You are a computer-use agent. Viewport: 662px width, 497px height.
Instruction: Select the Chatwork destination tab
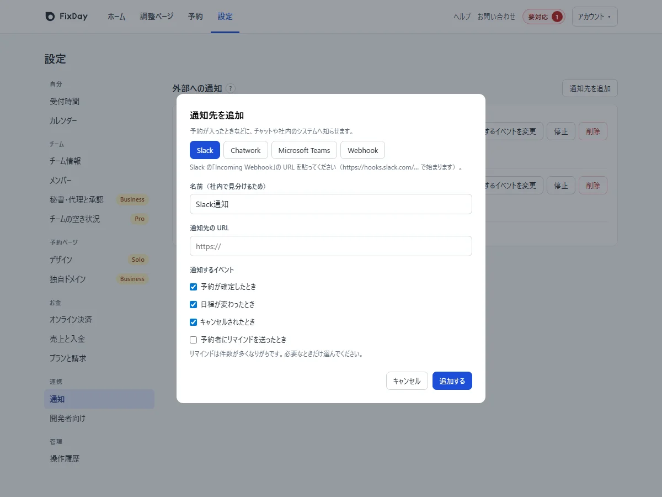tap(245, 150)
